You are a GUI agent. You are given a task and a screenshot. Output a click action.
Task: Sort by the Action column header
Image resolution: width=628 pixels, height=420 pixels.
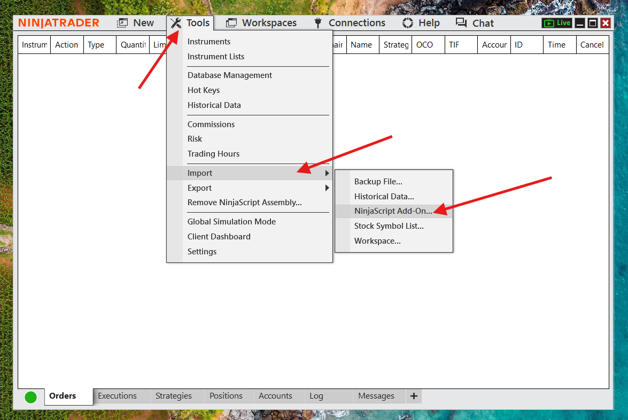point(67,45)
